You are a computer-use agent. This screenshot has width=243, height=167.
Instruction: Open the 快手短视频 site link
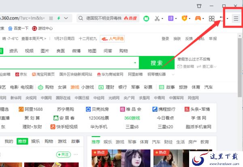pyautogui.click(x=64, y=127)
